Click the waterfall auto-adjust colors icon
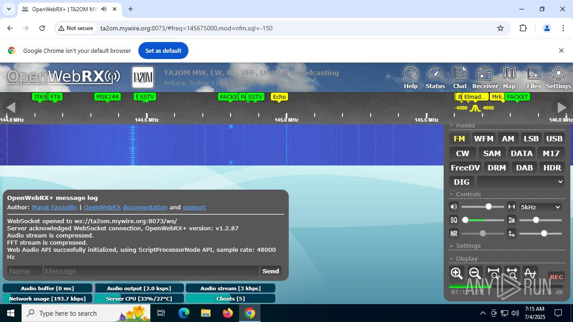The image size is (573, 322). coord(512,220)
